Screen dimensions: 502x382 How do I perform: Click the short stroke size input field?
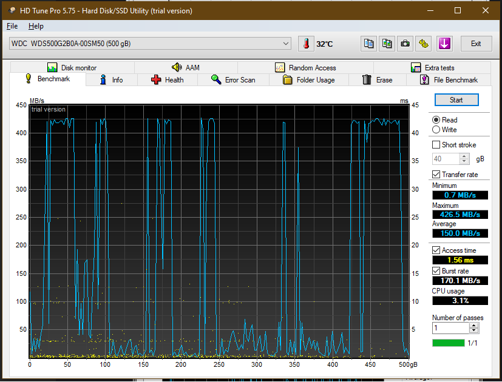pos(446,159)
